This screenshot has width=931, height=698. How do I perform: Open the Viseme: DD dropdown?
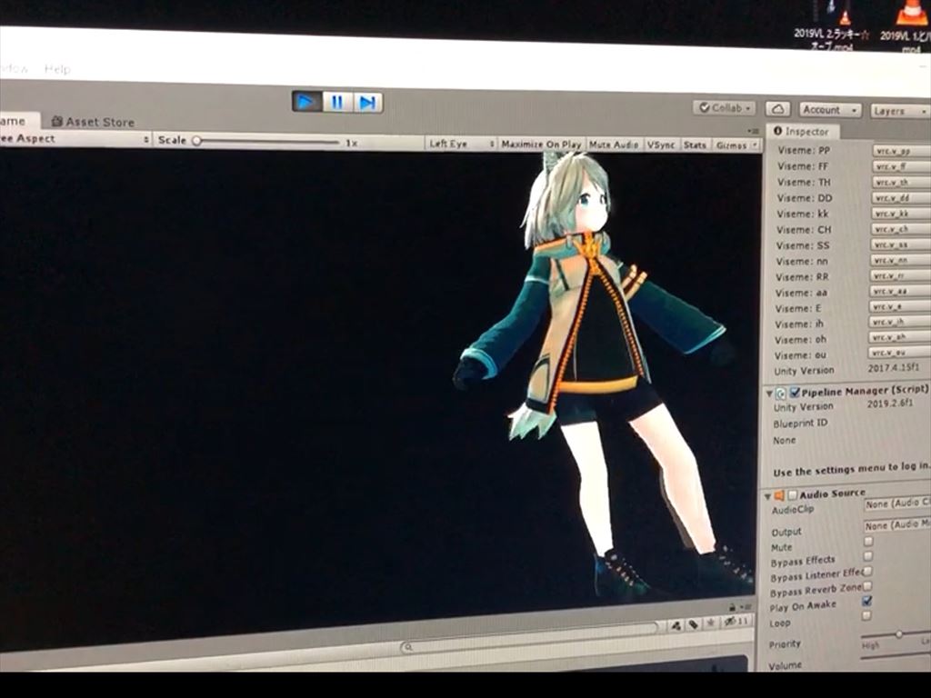click(901, 197)
